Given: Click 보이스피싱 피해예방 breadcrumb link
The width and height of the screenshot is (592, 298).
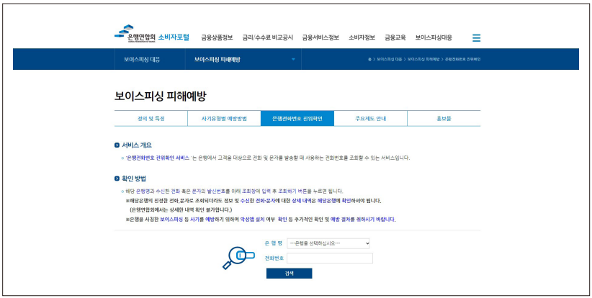Looking at the screenshot, I should pyautogui.click(x=423, y=59).
